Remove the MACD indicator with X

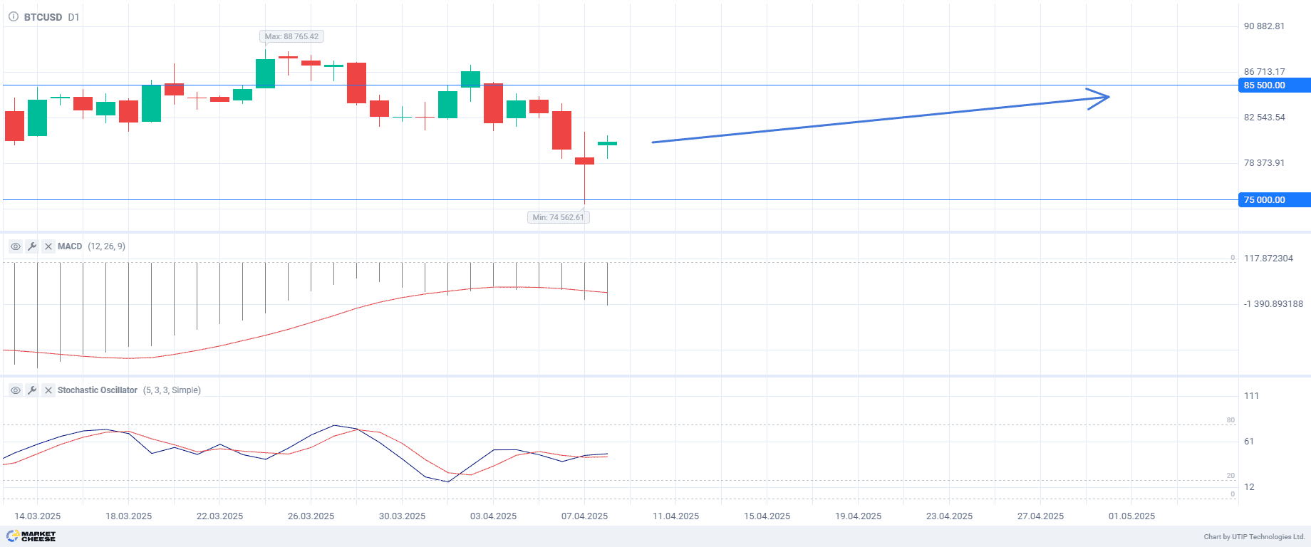[48, 246]
